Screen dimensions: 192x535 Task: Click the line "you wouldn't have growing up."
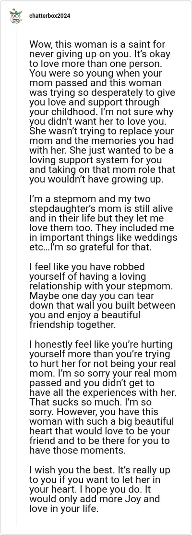point(96,180)
